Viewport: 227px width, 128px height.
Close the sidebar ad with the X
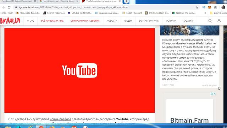(x=215, y=94)
